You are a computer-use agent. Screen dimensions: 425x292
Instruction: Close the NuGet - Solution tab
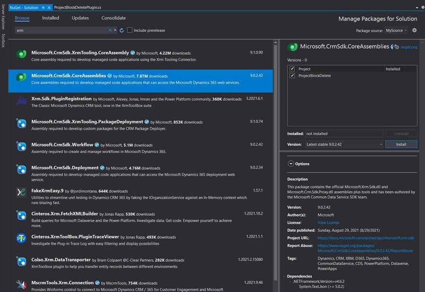(49, 8)
